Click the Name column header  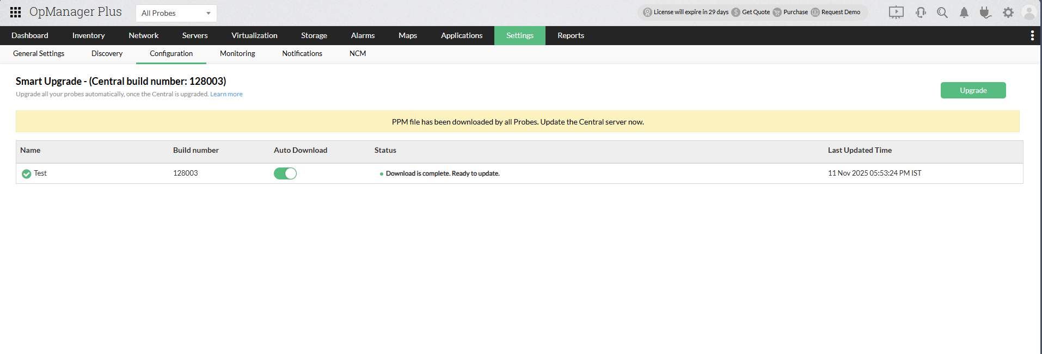(30, 150)
